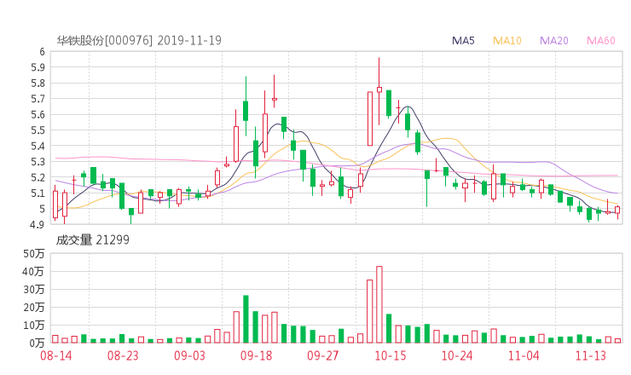Click the price axis label 4.9

point(38,224)
